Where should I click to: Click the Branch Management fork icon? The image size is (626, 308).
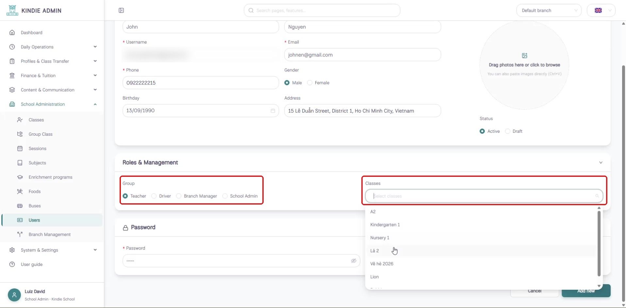click(x=20, y=235)
